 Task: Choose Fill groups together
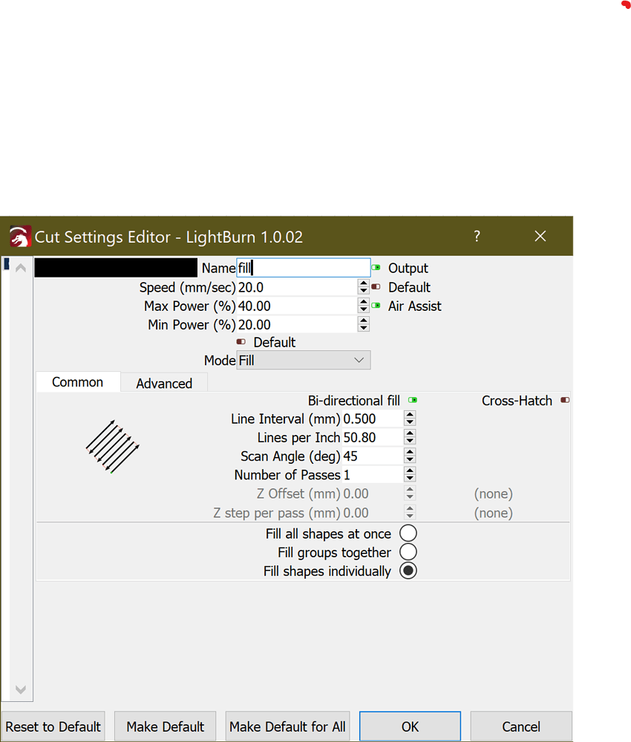408,552
